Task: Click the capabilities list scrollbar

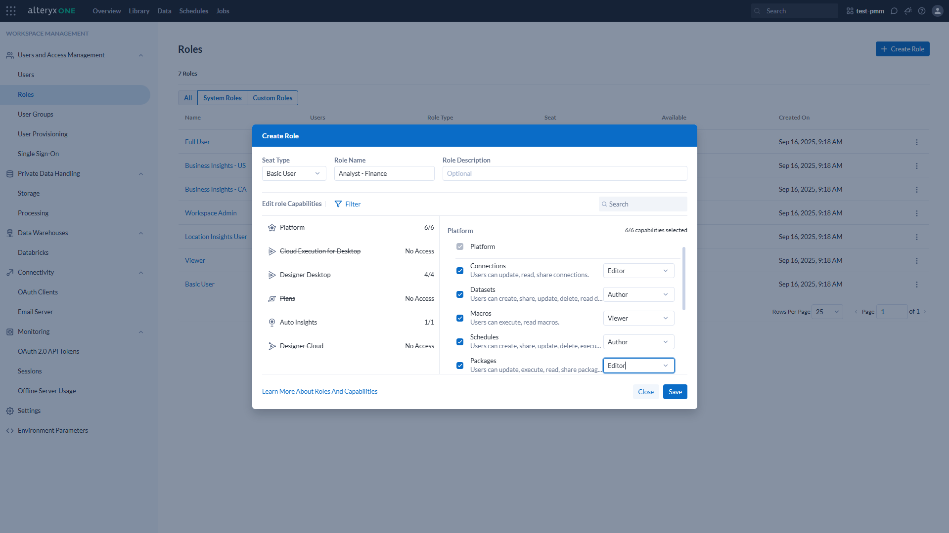Action: [684, 279]
